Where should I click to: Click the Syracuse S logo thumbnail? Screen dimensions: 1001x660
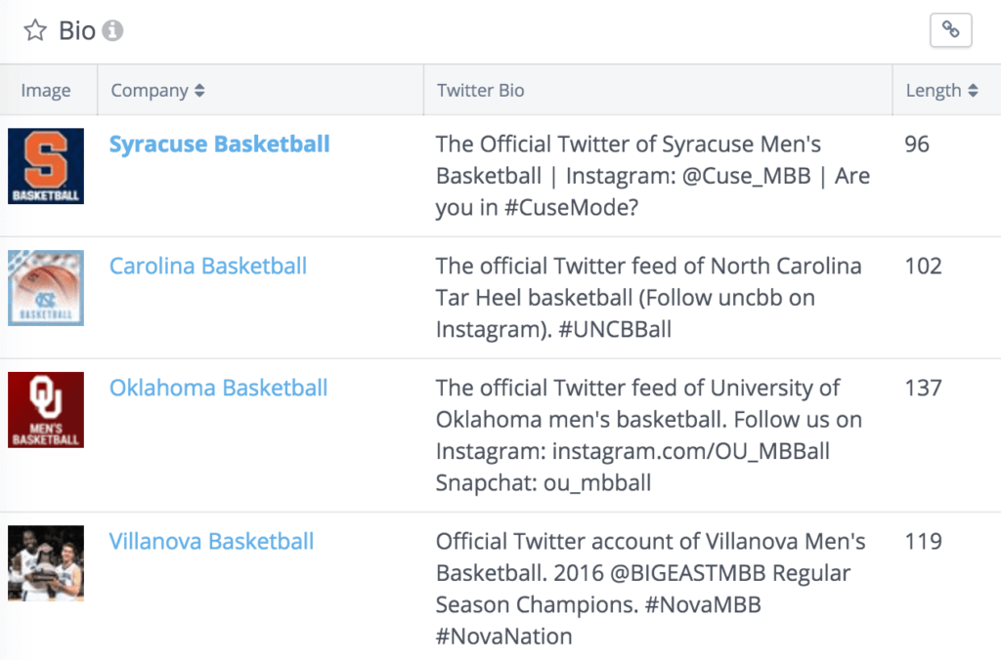(x=46, y=166)
